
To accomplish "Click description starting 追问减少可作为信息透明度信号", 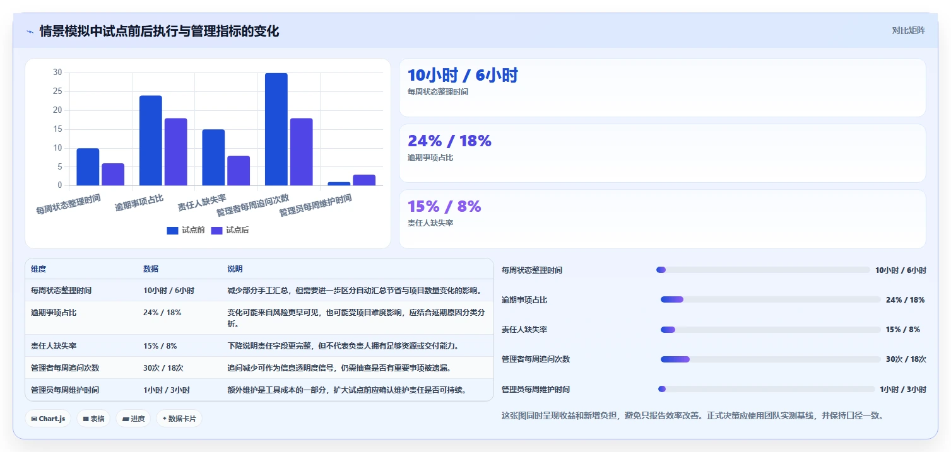I will (x=340, y=368).
